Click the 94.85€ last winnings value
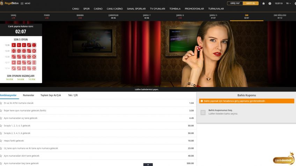296x166 pixels. point(10,79)
